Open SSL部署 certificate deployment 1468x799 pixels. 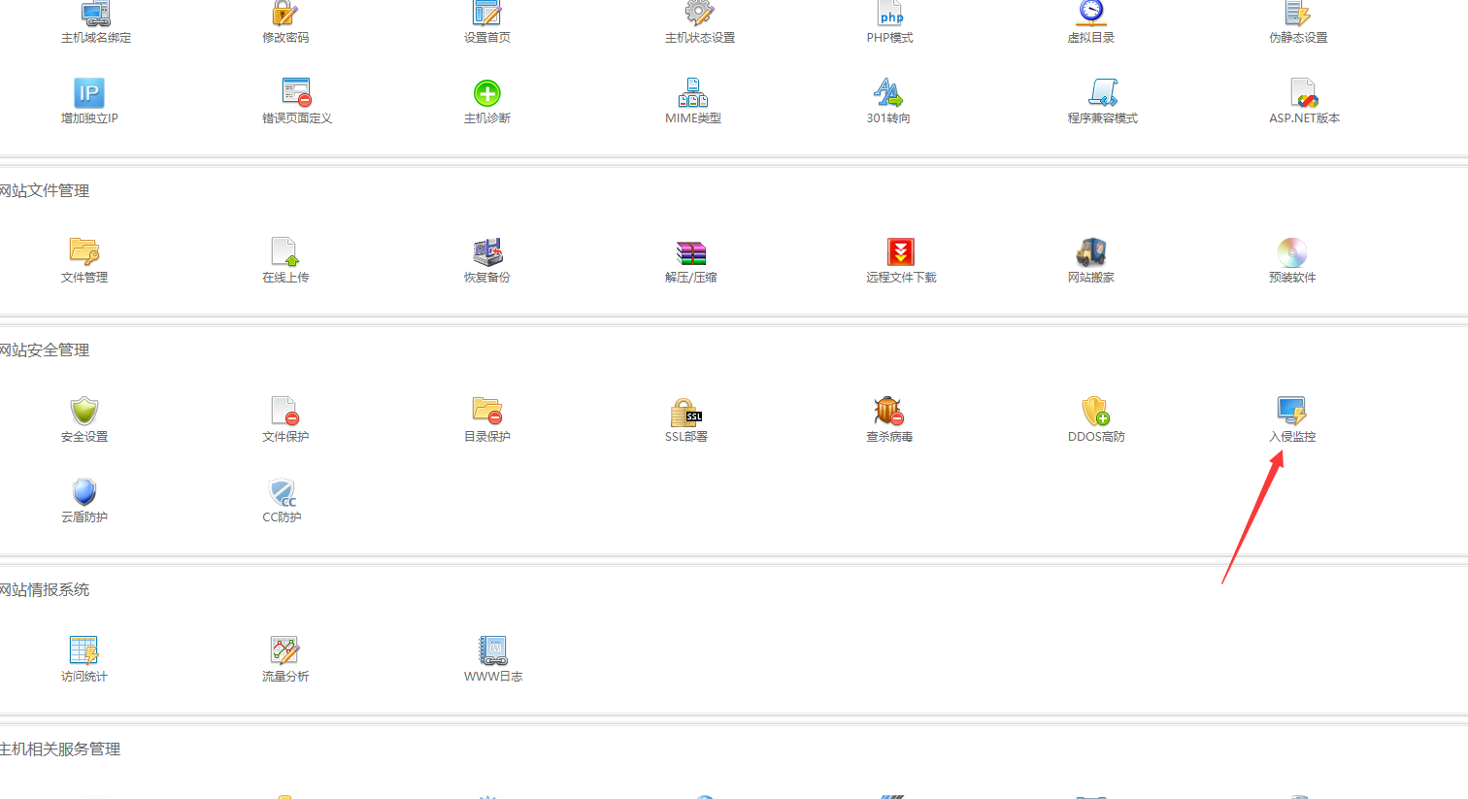(x=685, y=412)
